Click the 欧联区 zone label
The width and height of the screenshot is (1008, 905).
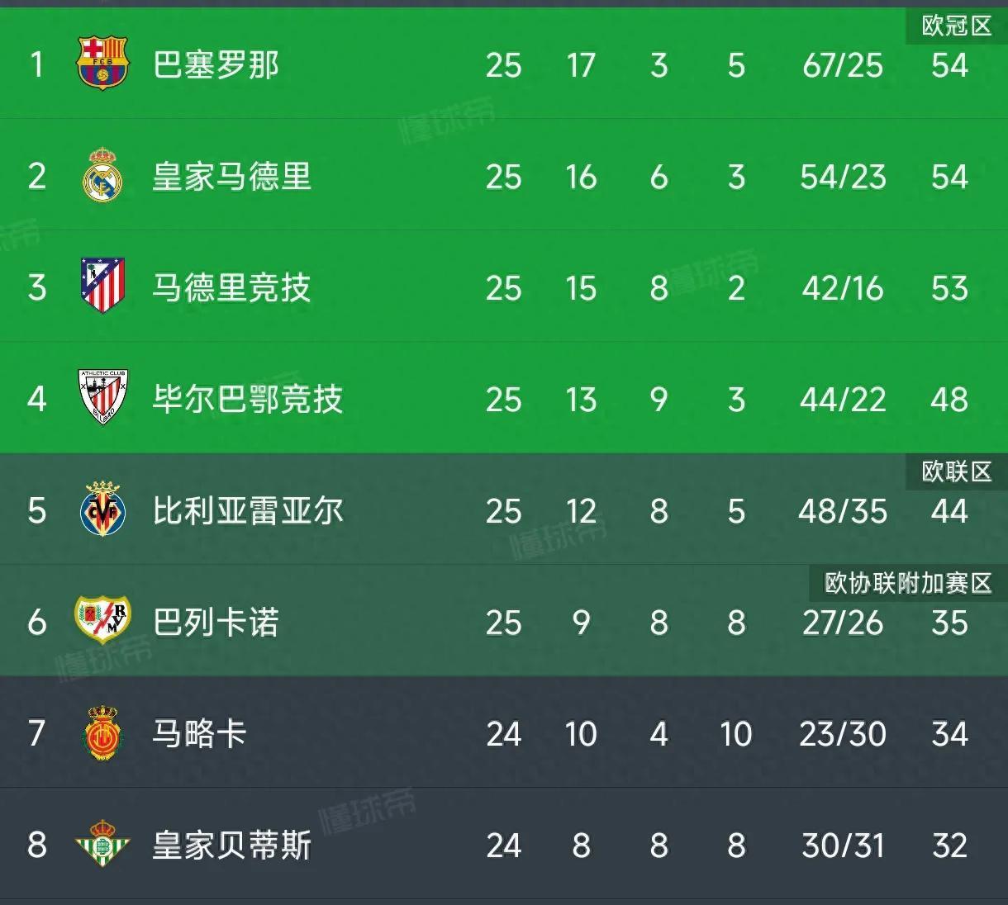[956, 471]
